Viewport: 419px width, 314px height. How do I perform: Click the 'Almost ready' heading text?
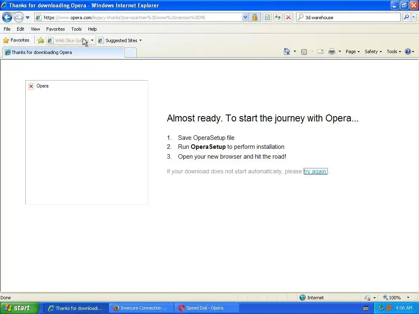262,118
